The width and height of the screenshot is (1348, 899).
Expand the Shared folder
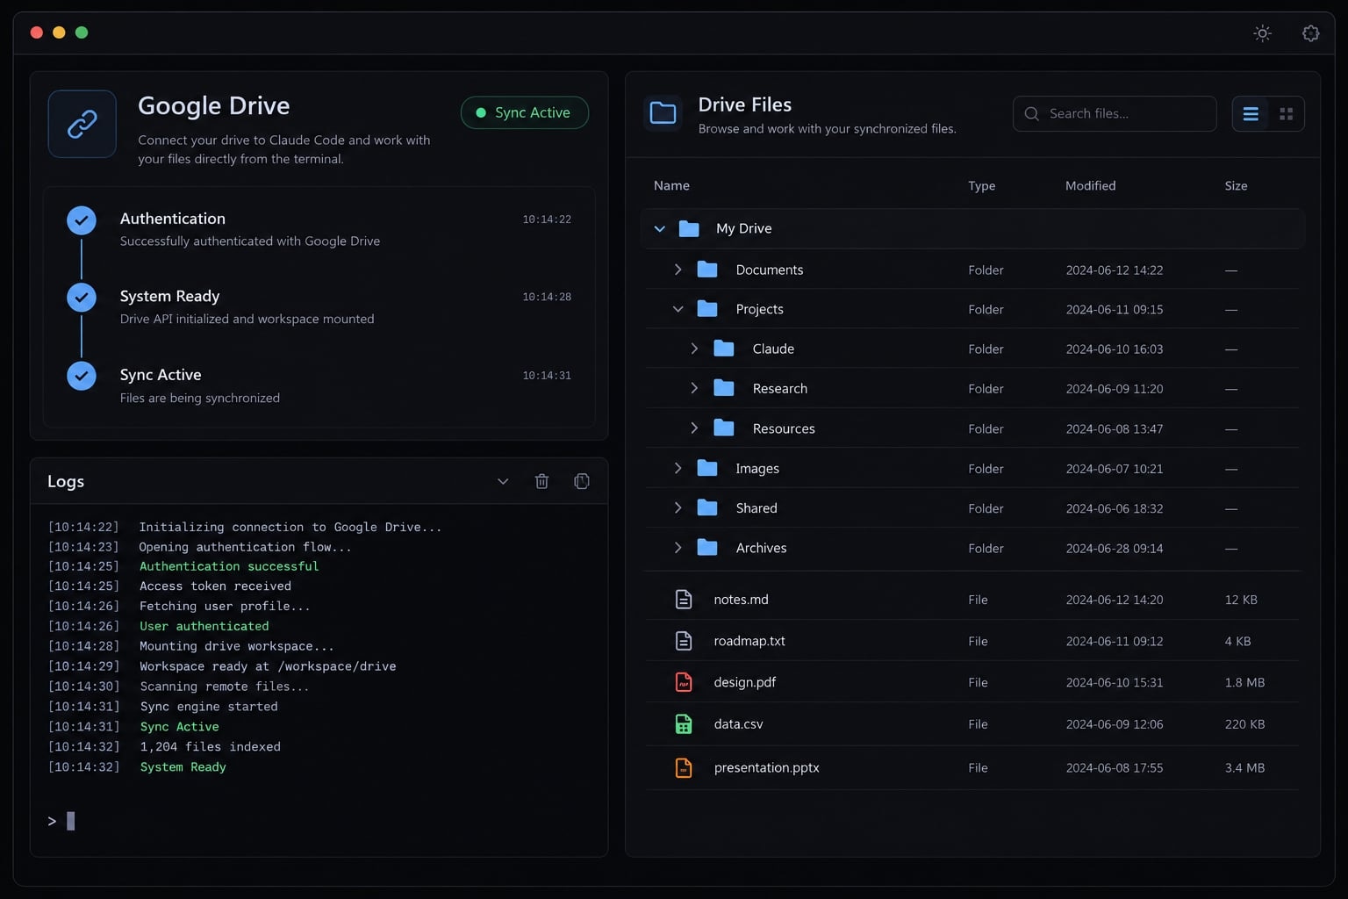678,507
